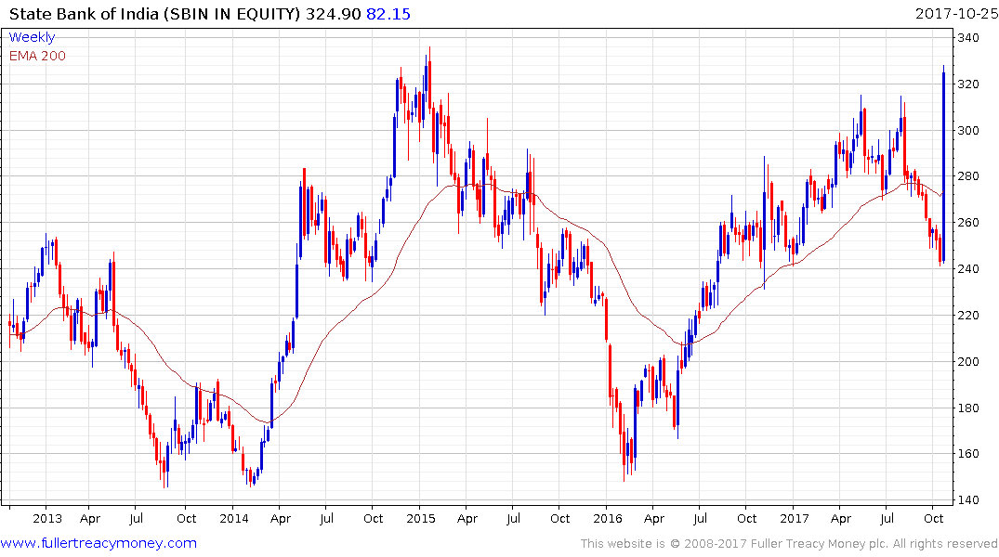Image resolution: width=999 pixels, height=557 pixels.
Task: Click the copyright notice text
Action: [x=789, y=544]
